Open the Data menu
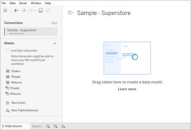This screenshot has width=191, height=130. (x=12, y=3)
